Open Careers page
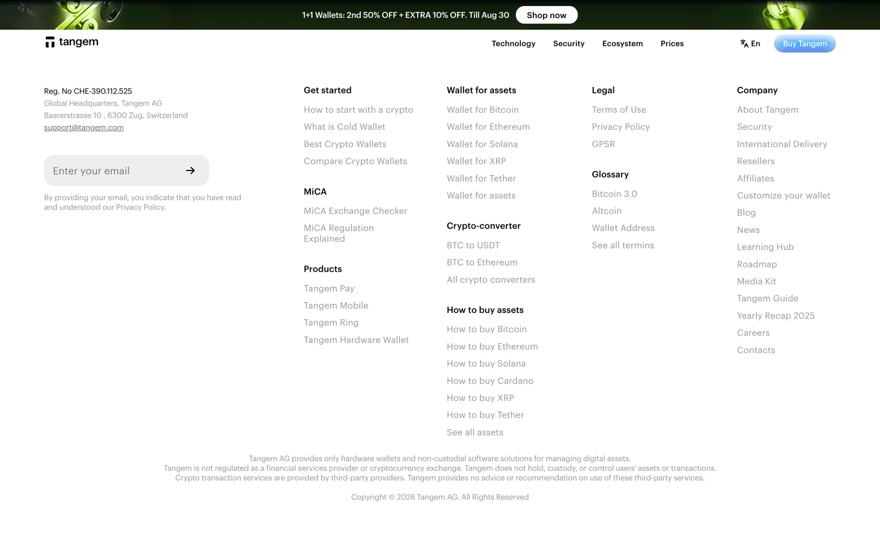Screen dimensions: 880x550 pyautogui.click(x=753, y=333)
